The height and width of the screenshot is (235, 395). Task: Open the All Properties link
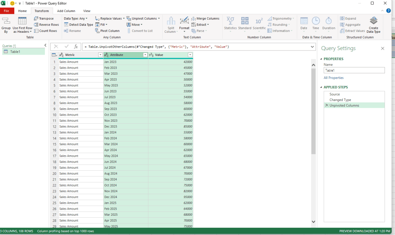tap(334, 78)
